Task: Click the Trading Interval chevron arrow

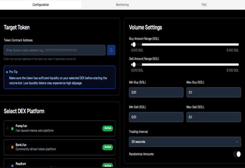Action: 237,142
